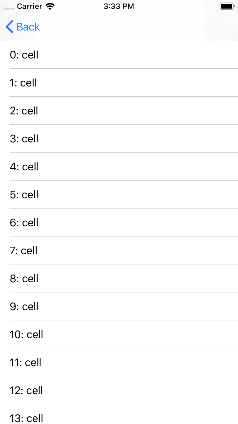Tap the blue back chevron icon
The width and height of the screenshot is (238, 424).
pyautogui.click(x=10, y=27)
